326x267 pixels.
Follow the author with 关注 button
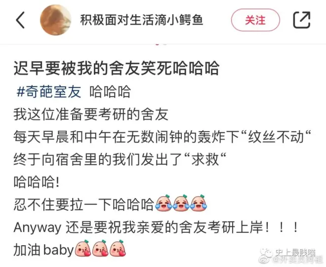(255, 20)
